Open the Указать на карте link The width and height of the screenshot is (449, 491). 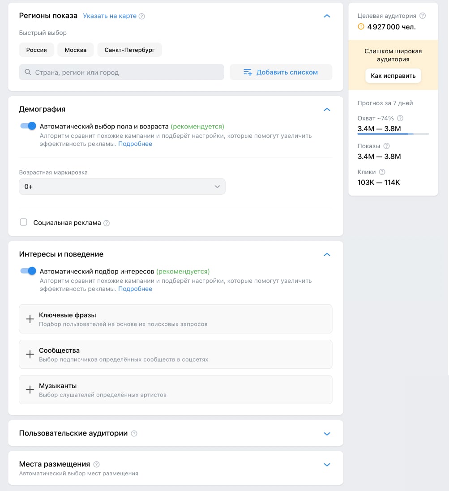(x=111, y=16)
